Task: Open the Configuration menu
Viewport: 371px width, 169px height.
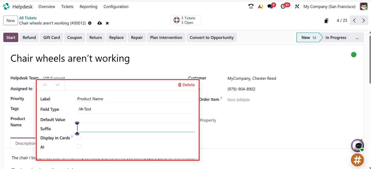Action: coord(116,6)
